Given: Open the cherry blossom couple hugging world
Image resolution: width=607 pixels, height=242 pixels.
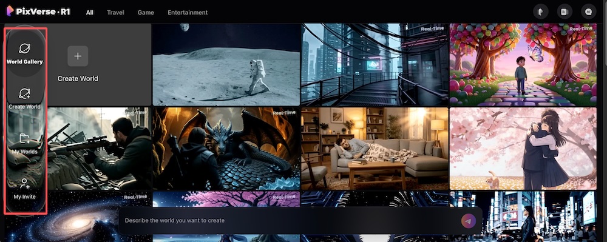Looking at the screenshot, I should point(523,149).
